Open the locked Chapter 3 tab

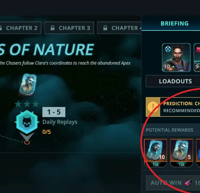[69, 28]
